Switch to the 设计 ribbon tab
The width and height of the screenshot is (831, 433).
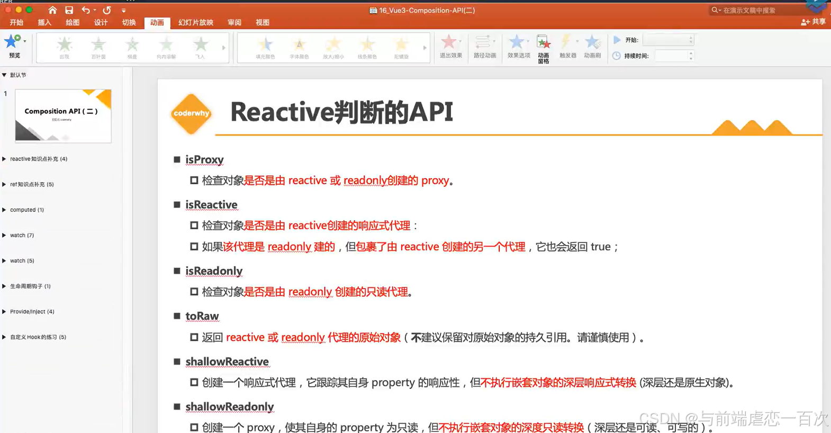point(101,22)
